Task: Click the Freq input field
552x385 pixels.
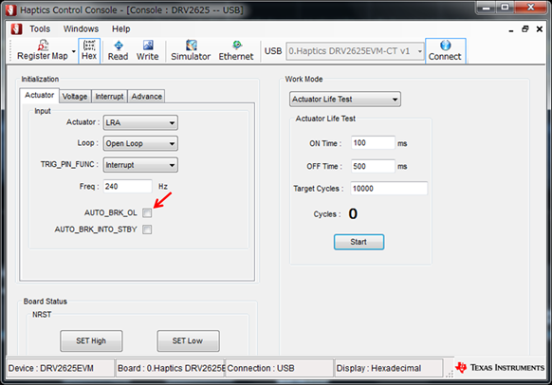Action: [127, 186]
